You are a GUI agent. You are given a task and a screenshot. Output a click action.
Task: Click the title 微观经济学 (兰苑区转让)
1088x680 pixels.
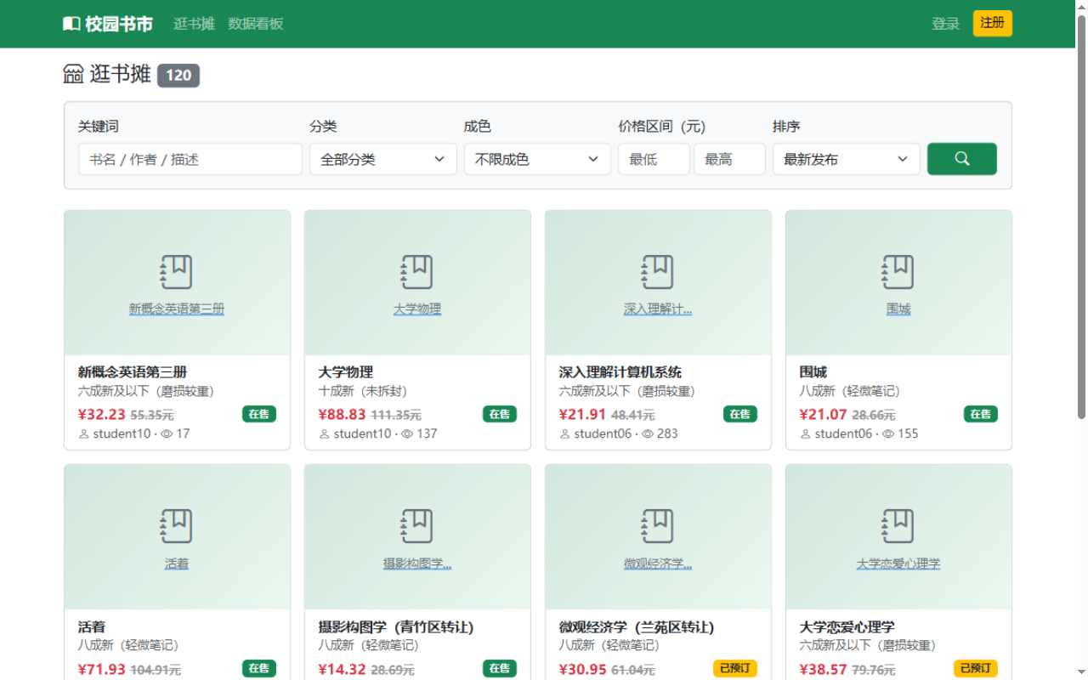pos(637,626)
